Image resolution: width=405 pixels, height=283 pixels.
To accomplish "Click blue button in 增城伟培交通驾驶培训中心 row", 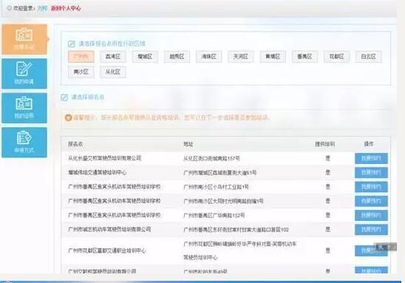I will (371, 172).
